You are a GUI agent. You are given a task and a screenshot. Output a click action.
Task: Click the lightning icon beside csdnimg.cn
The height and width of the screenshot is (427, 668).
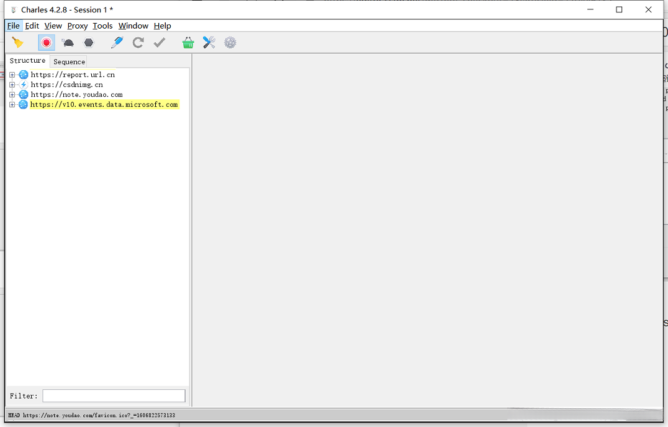point(24,85)
